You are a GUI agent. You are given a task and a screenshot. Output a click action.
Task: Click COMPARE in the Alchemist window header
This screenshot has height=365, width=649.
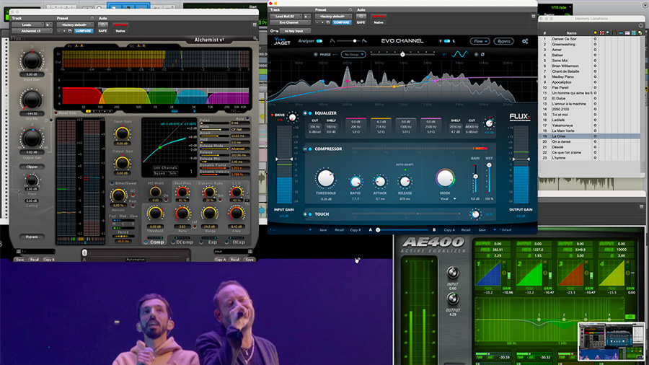(83, 30)
